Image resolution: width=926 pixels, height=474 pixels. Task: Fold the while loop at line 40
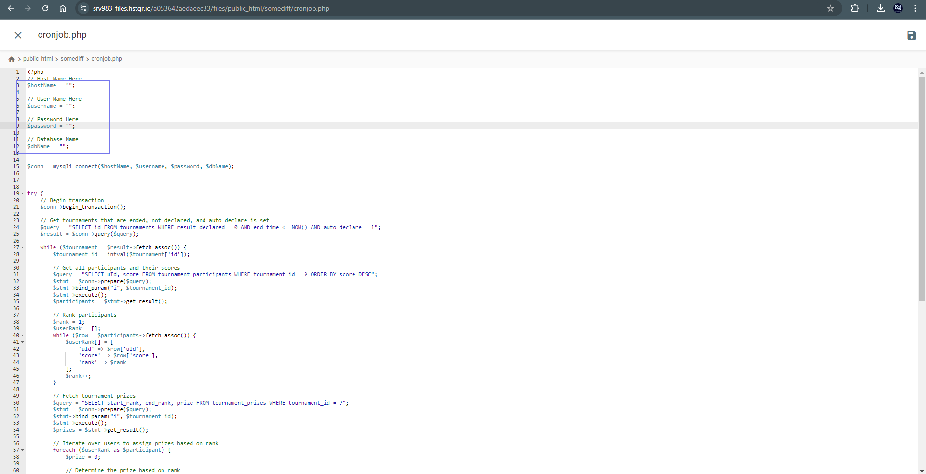pos(22,336)
